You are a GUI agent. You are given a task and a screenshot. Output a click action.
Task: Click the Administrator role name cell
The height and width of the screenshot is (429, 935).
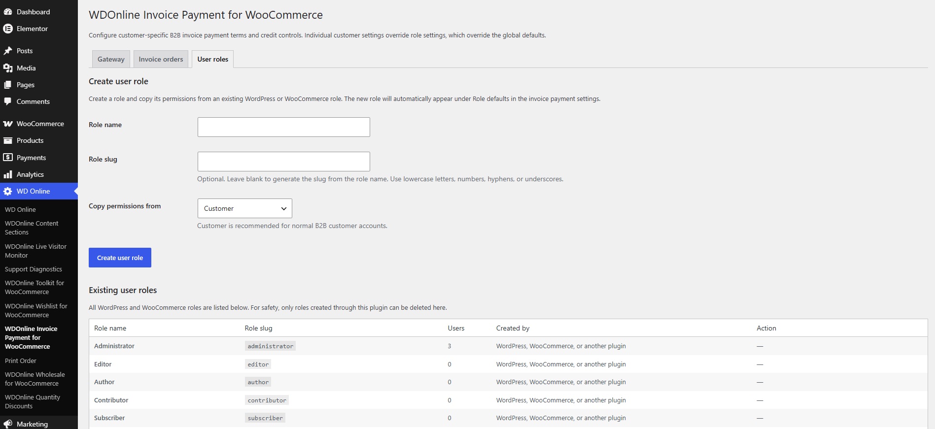(114, 346)
